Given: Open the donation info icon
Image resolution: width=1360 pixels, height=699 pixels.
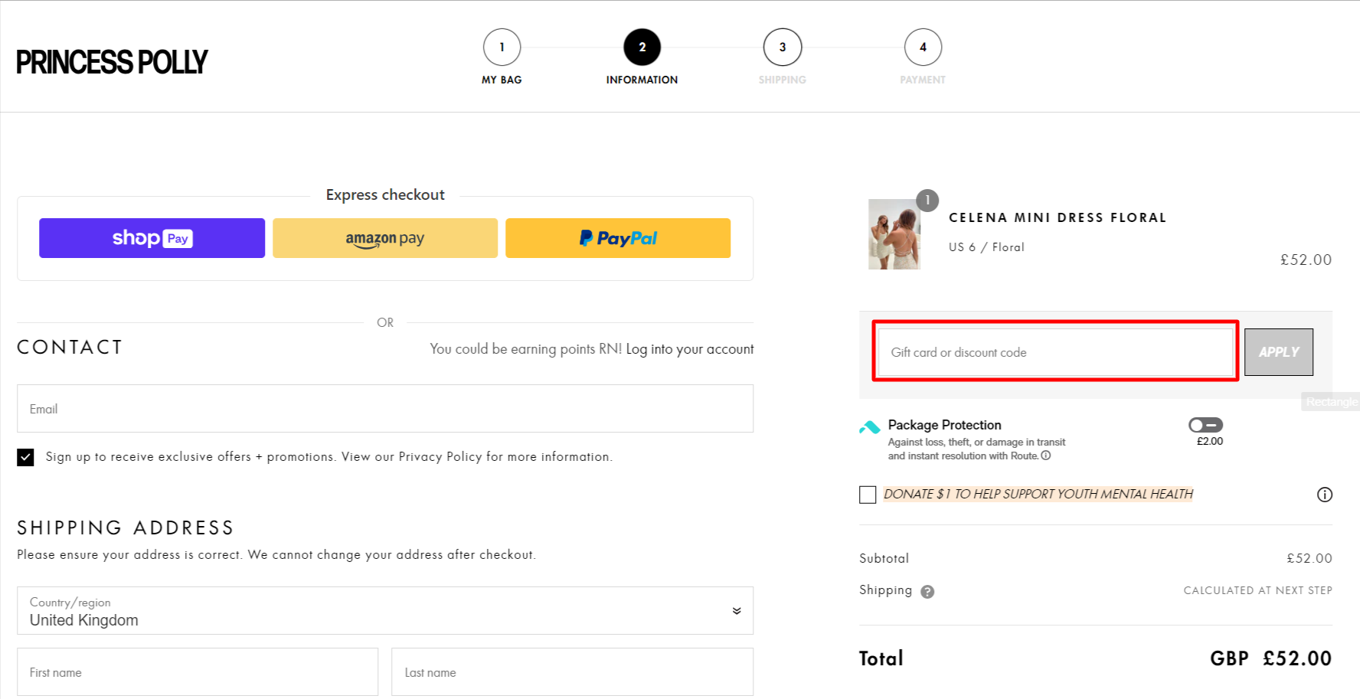Looking at the screenshot, I should point(1324,495).
